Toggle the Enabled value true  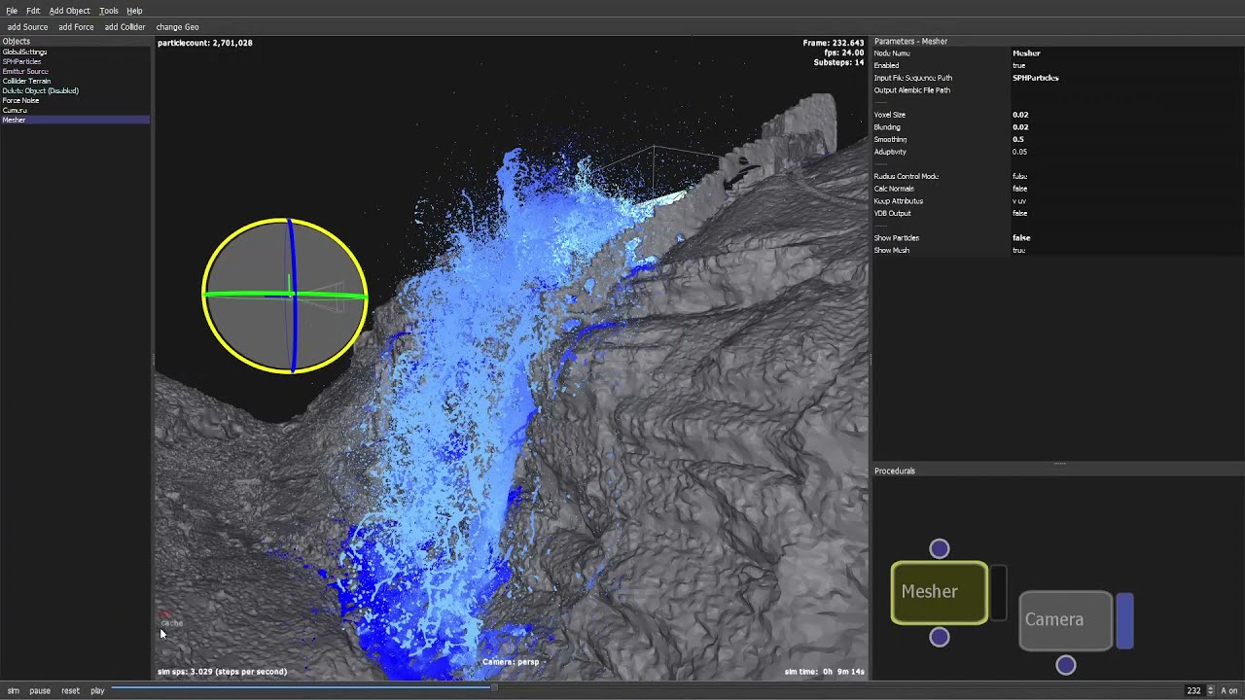point(1018,65)
